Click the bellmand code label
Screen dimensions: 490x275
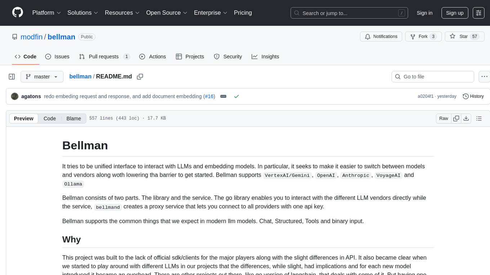108,207
